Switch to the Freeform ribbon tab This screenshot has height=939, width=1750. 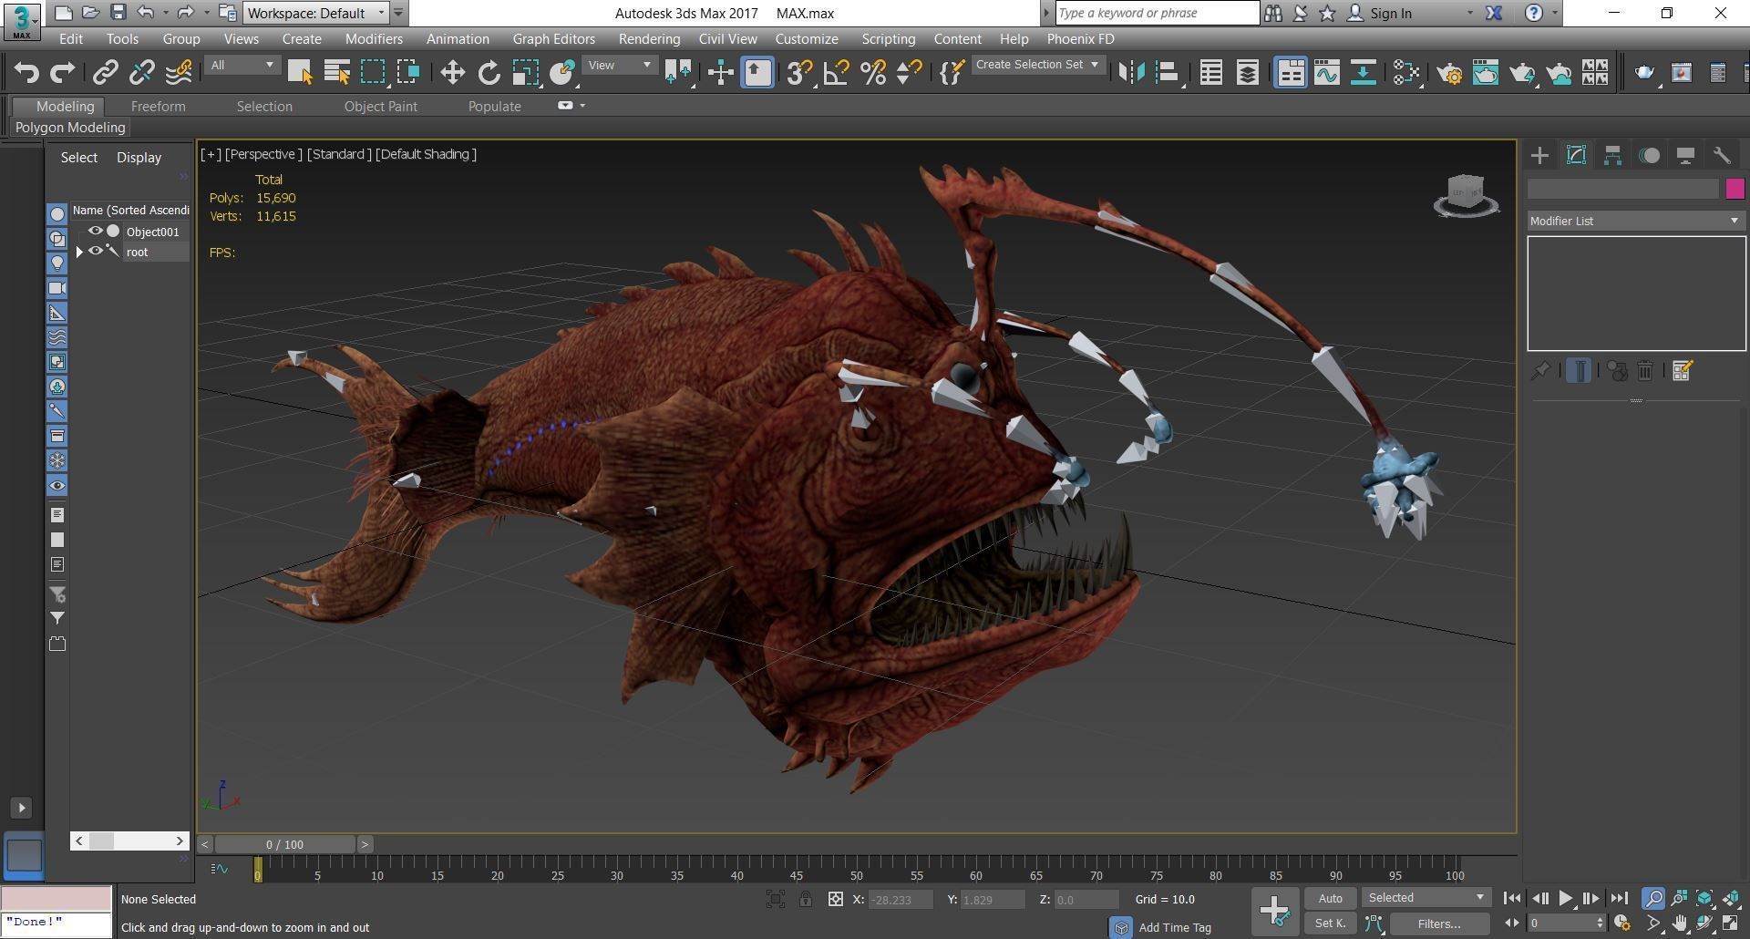coord(158,107)
